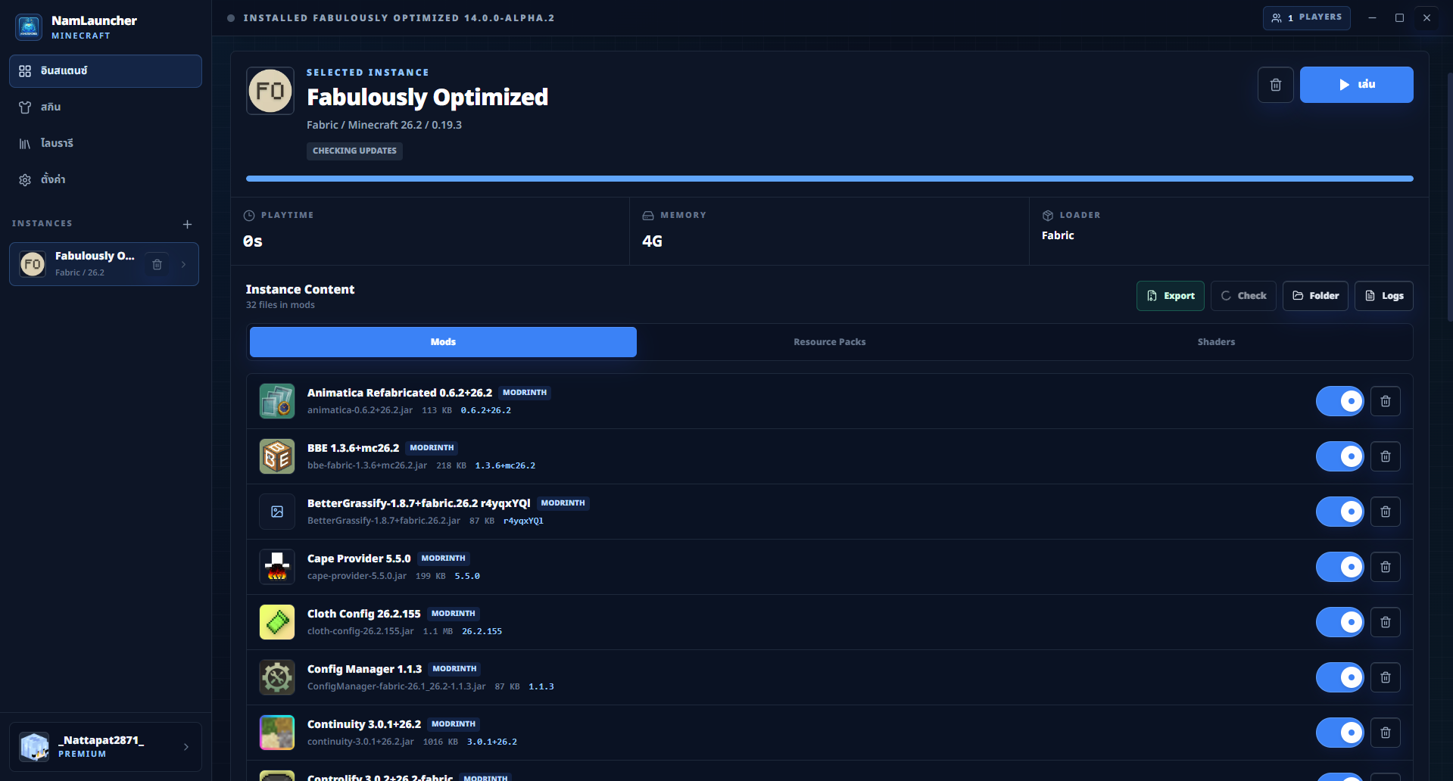Open the instance Logs

coord(1384,296)
